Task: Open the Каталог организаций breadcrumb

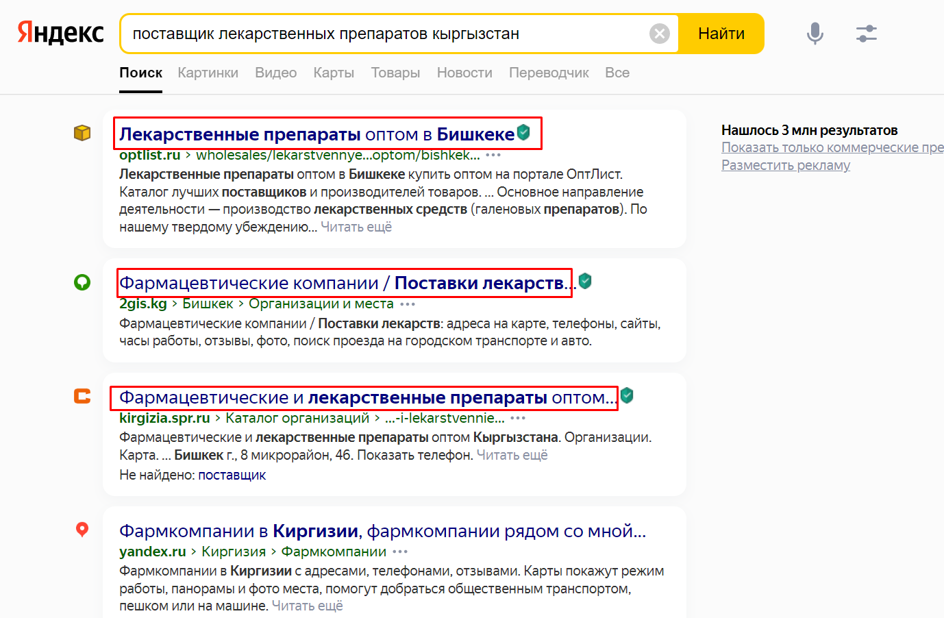Action: (297, 418)
